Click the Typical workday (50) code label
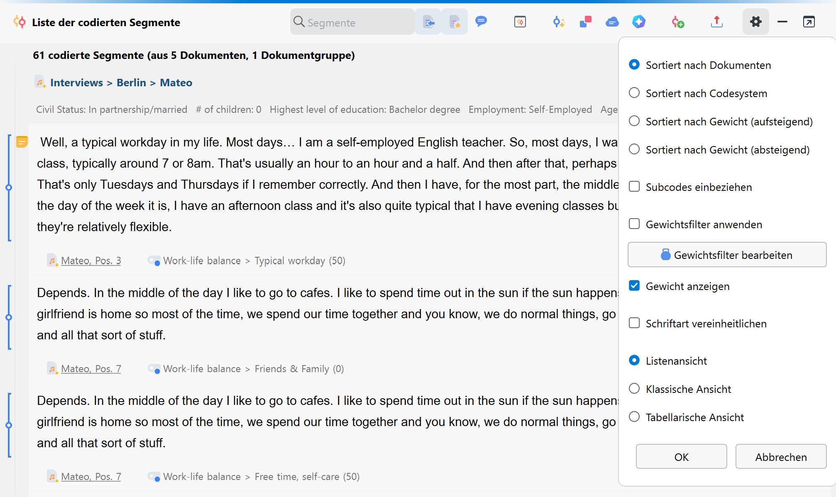Image resolution: width=836 pixels, height=497 pixels. (x=300, y=261)
